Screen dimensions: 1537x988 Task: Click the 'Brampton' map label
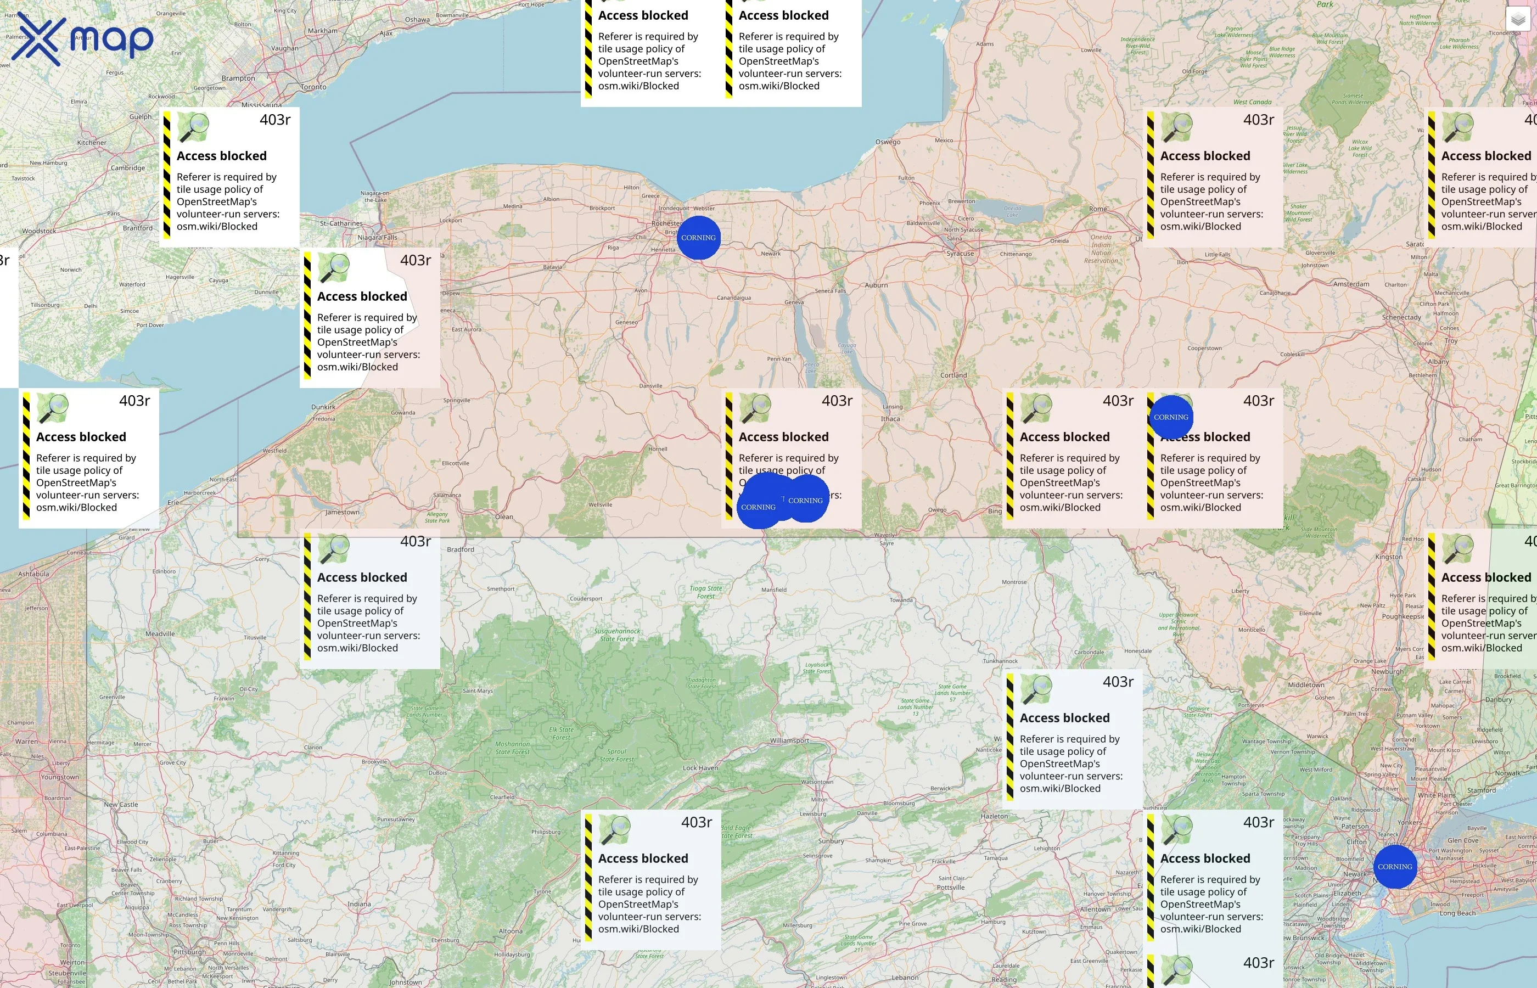[x=238, y=78]
